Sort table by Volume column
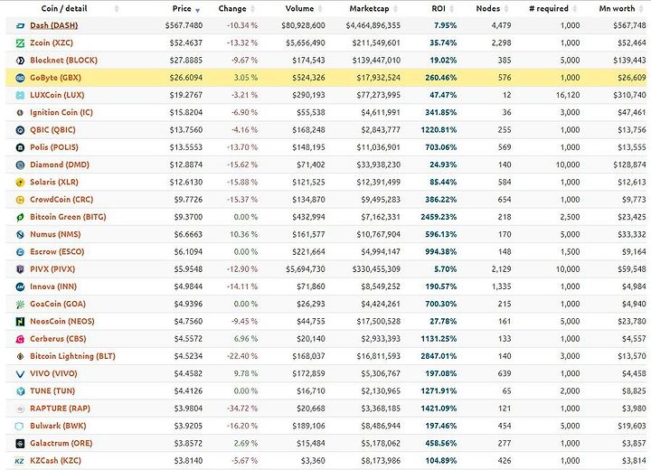This screenshot has height=470, width=651. (x=299, y=8)
